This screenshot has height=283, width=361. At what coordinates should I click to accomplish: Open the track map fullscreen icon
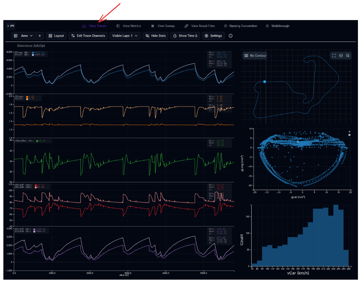pos(334,56)
